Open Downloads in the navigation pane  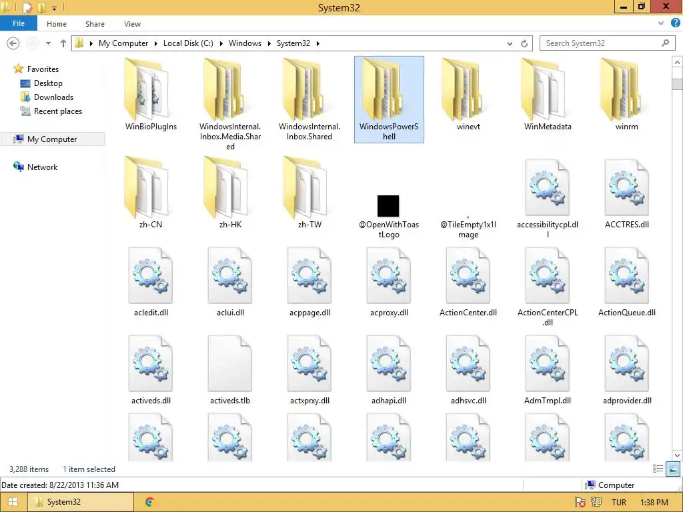click(53, 97)
